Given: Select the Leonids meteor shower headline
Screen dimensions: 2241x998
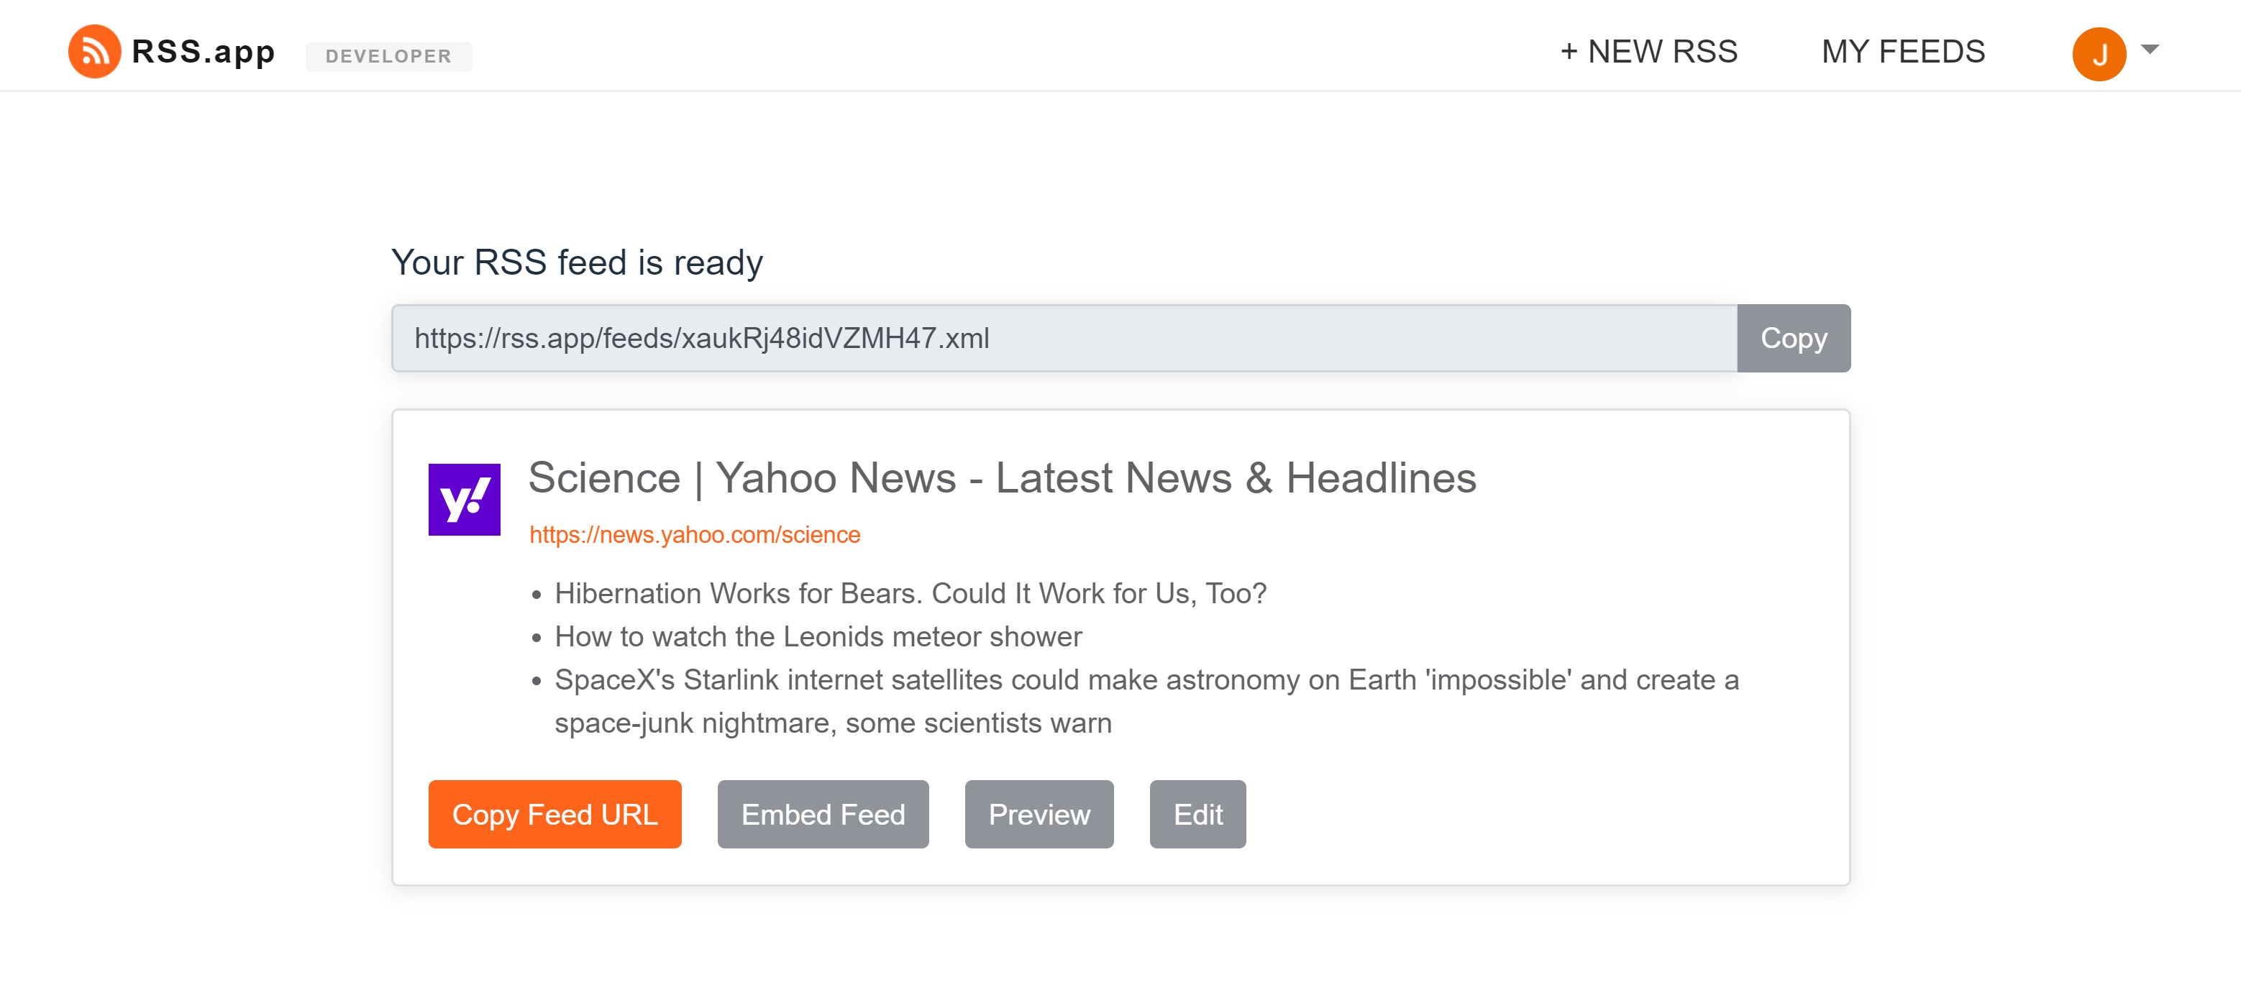Looking at the screenshot, I should pos(818,636).
